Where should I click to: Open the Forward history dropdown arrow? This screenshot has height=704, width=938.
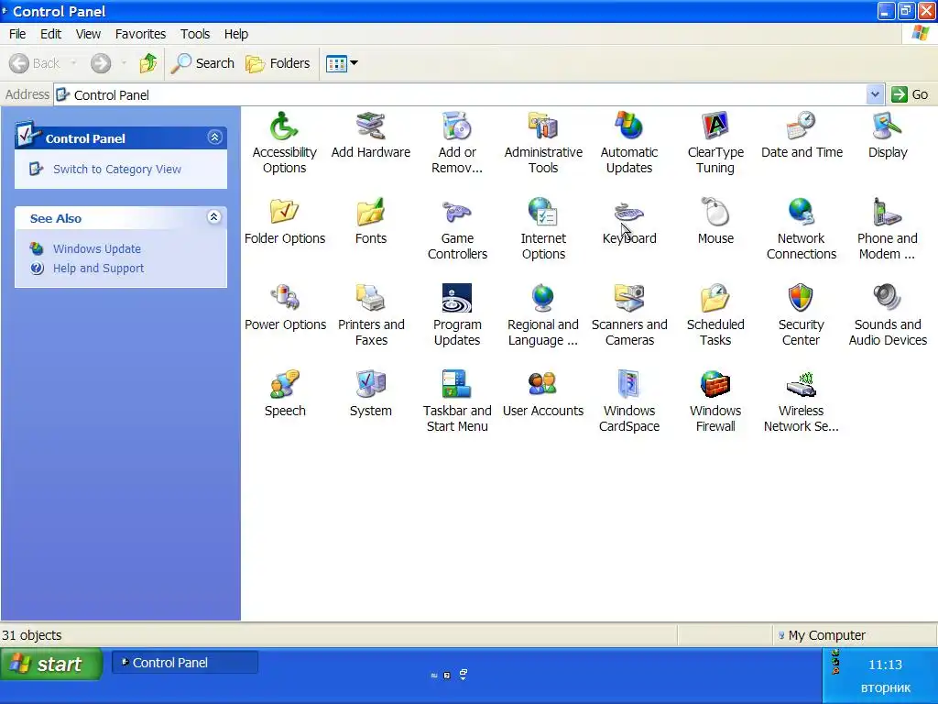click(x=124, y=63)
